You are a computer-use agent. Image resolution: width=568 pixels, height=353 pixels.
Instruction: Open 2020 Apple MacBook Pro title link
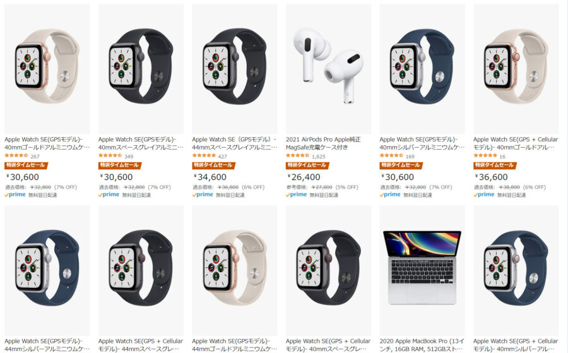[x=422, y=345]
